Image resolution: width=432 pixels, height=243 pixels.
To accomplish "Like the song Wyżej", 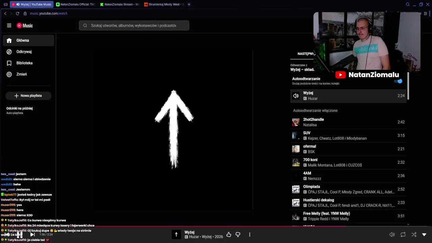I will coord(229,235).
